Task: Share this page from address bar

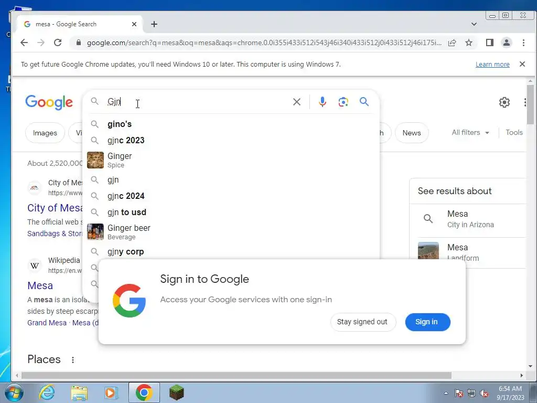Action: (452, 43)
